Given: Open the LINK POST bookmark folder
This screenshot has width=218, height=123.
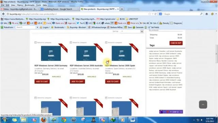Looking at the screenshot, I should pos(132,19).
